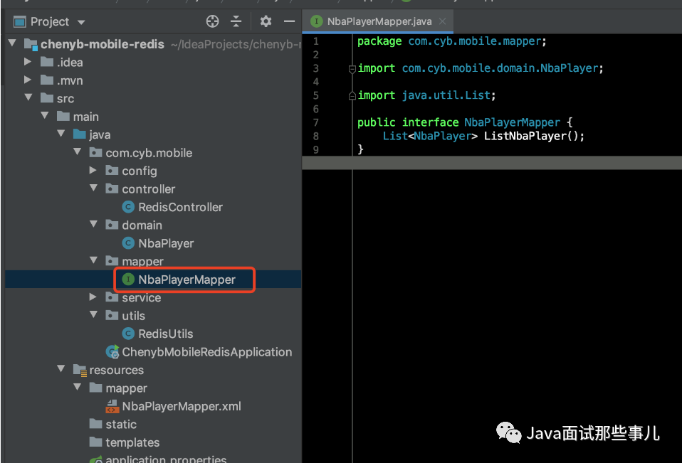Click the locate/scroll-from-source target icon

click(212, 21)
